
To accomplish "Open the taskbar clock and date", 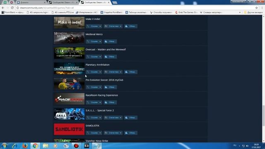I will coord(256,146).
